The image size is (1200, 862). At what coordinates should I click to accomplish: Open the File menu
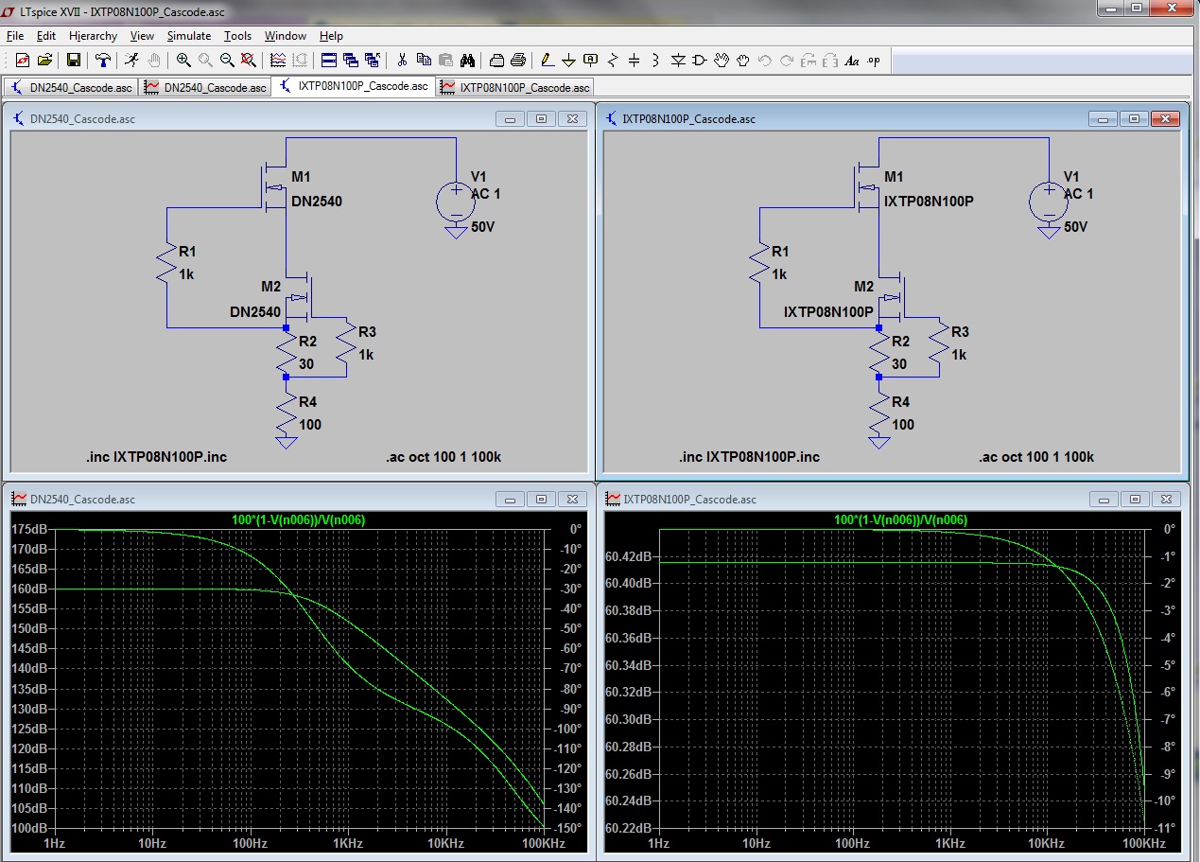(15, 36)
